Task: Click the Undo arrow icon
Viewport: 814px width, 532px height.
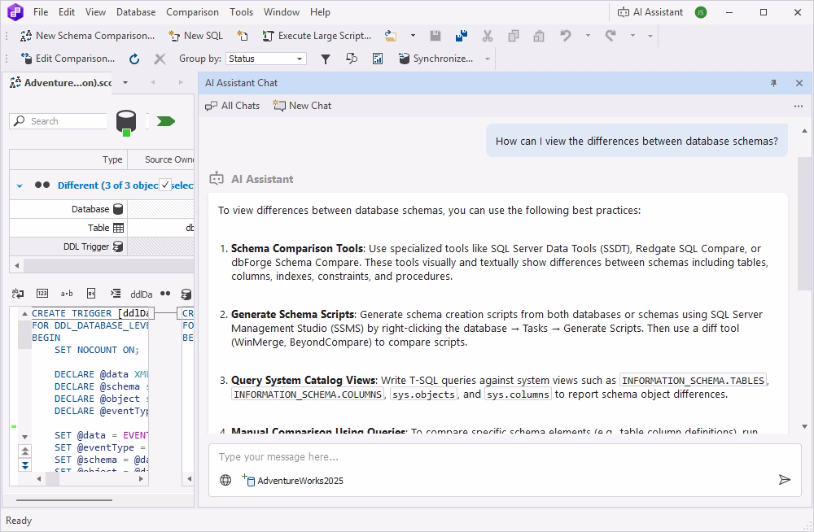Action: [x=566, y=36]
